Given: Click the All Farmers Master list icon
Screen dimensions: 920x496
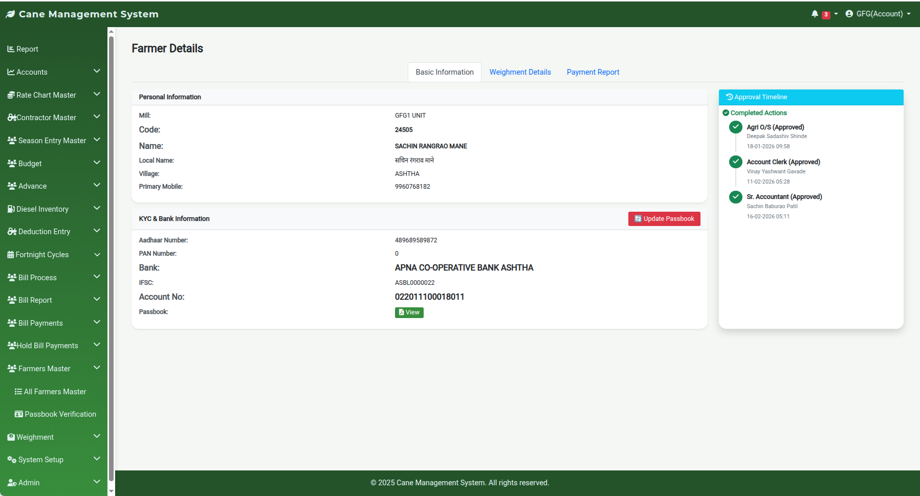Looking at the screenshot, I should pyautogui.click(x=18, y=392).
